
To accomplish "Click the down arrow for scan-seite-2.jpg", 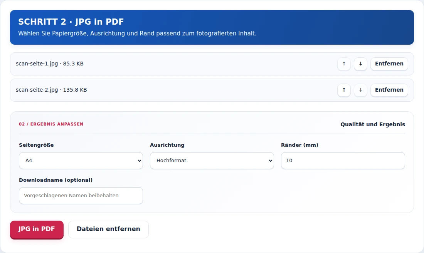I will tap(360, 90).
